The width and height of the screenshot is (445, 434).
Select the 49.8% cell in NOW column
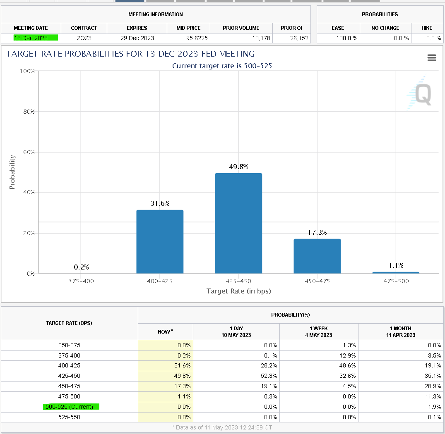(166, 376)
